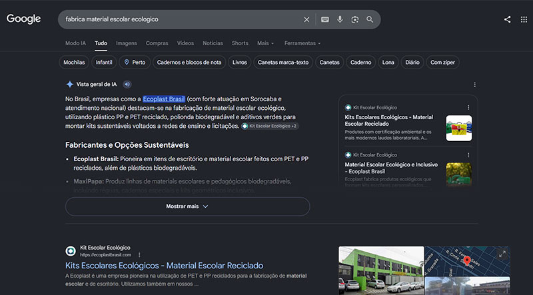Apply Cadernos e blocos de nota chip
This screenshot has height=295, width=533.
click(189, 62)
